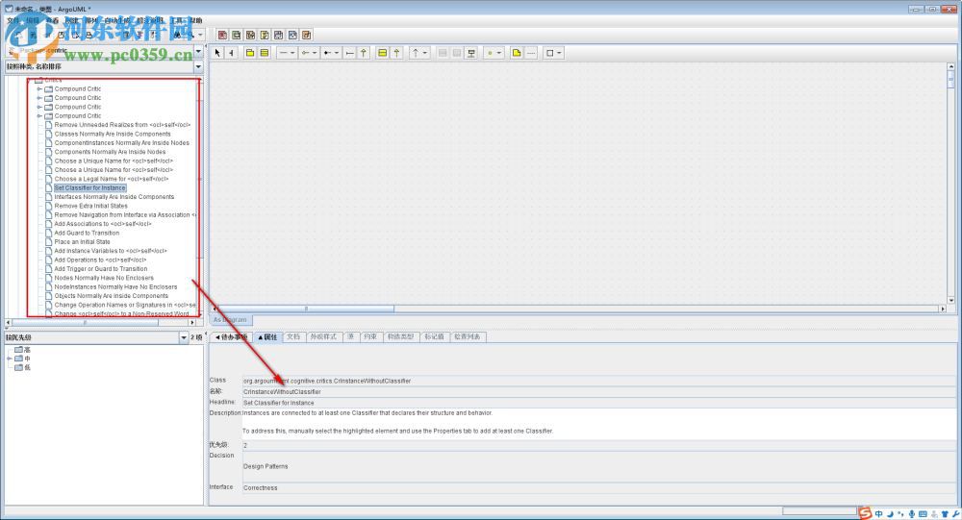
Task: Click the diagram's horizontal scrollbar thumb
Action: point(306,309)
